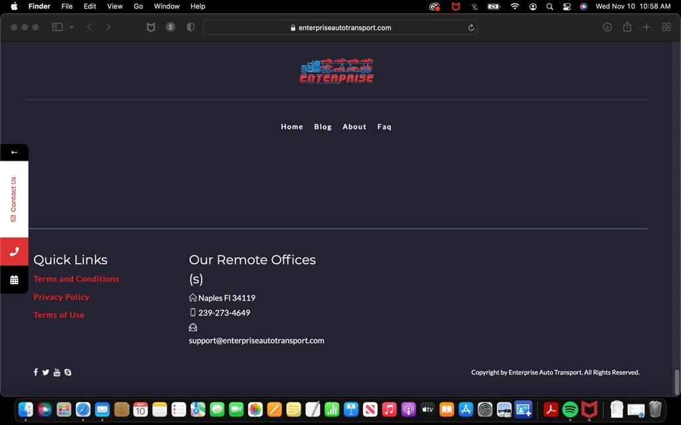Click the Privacy Policy link
The height and width of the screenshot is (425, 681).
pyautogui.click(x=61, y=297)
